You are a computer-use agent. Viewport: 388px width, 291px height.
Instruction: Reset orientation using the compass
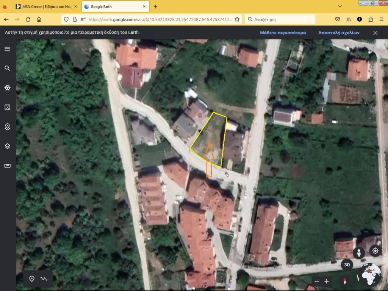345,281
